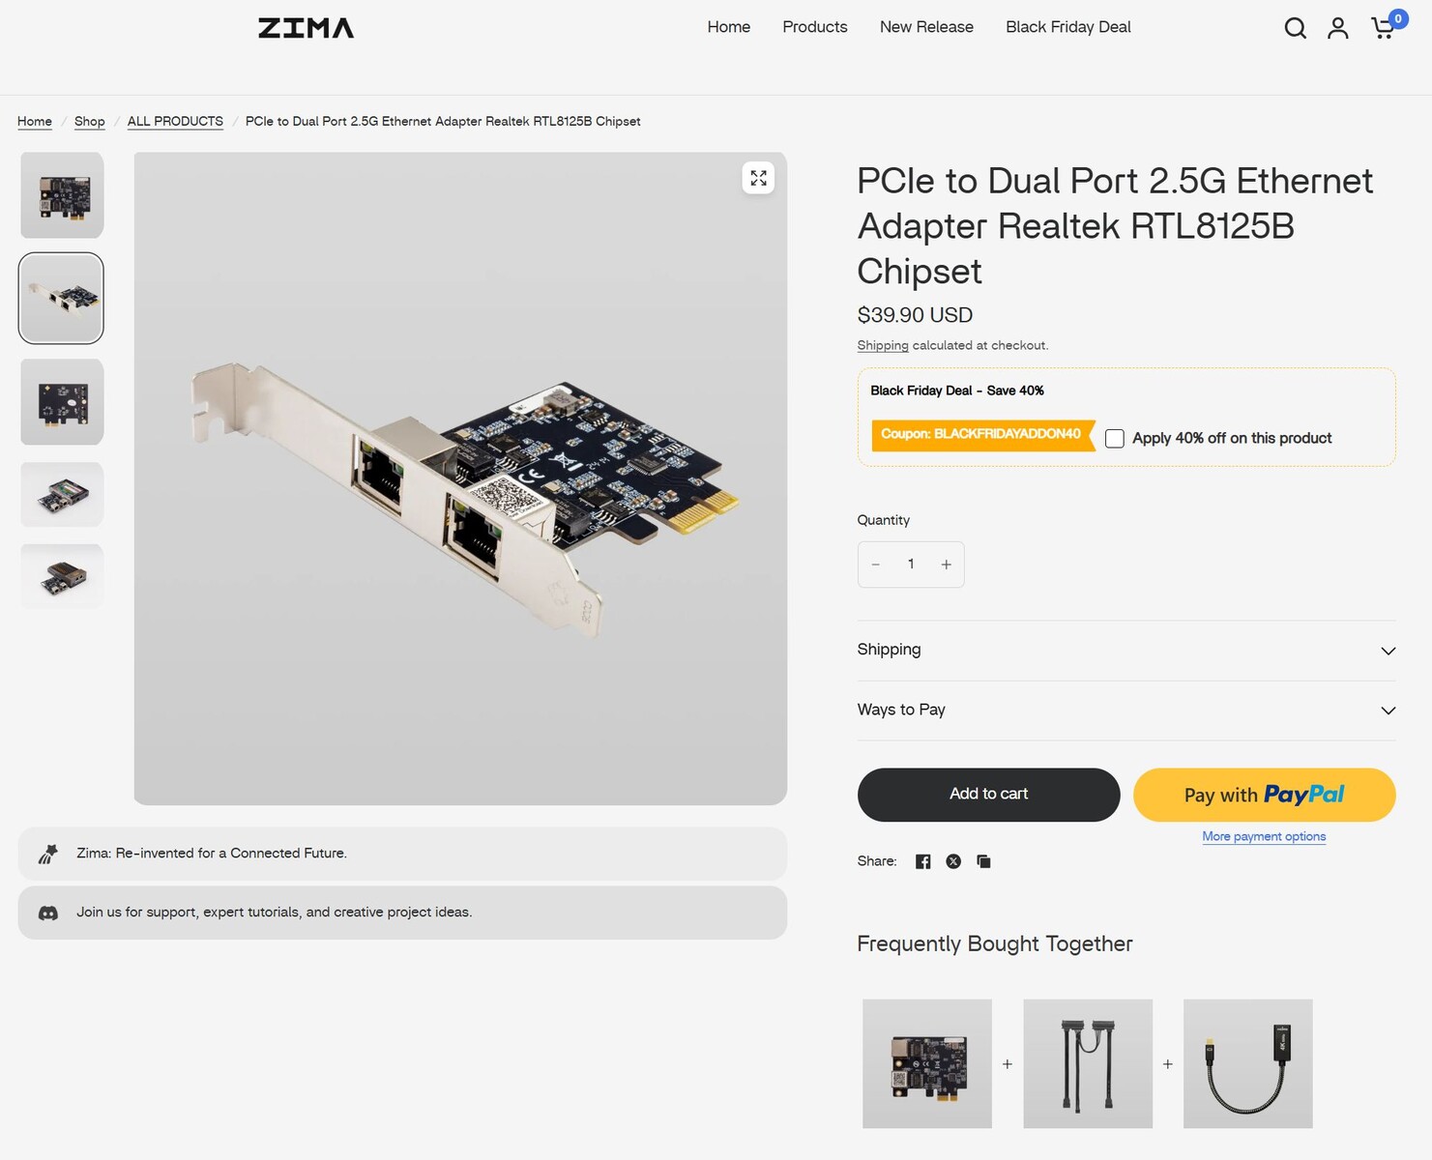The width and height of the screenshot is (1432, 1160).
Task: Share product on X (Twitter)
Action: [x=953, y=861]
